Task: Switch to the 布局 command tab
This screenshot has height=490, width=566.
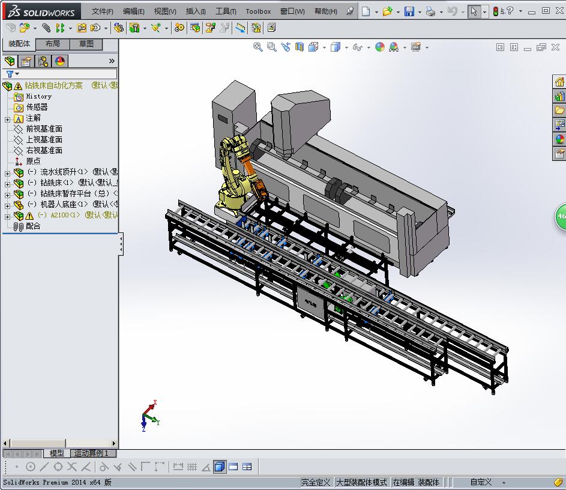Action: (53, 44)
